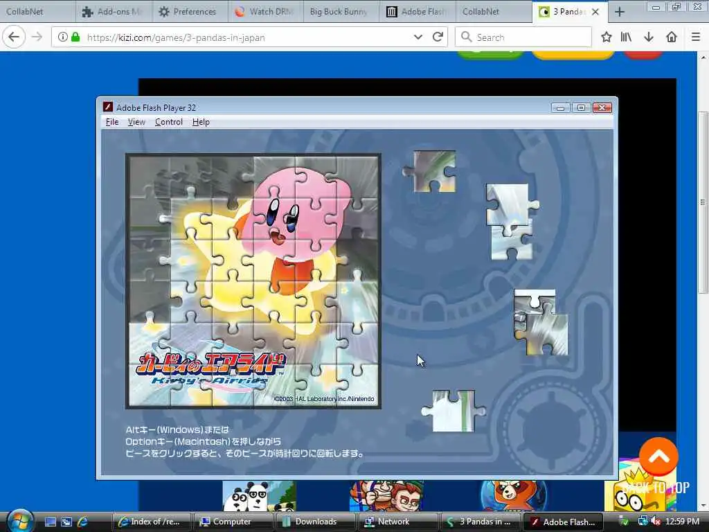Open the Library bookmarks icon

point(626,37)
